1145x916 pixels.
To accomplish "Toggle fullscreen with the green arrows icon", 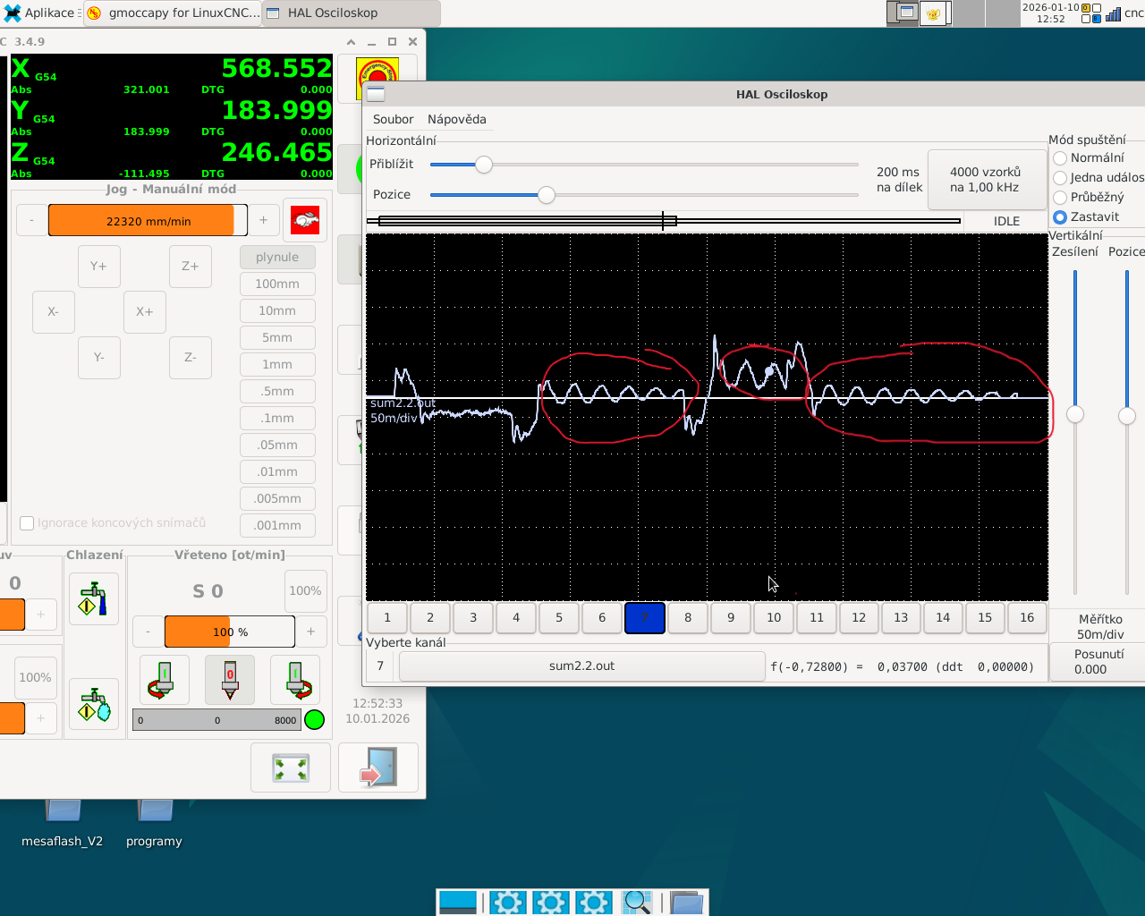I will coord(291,768).
